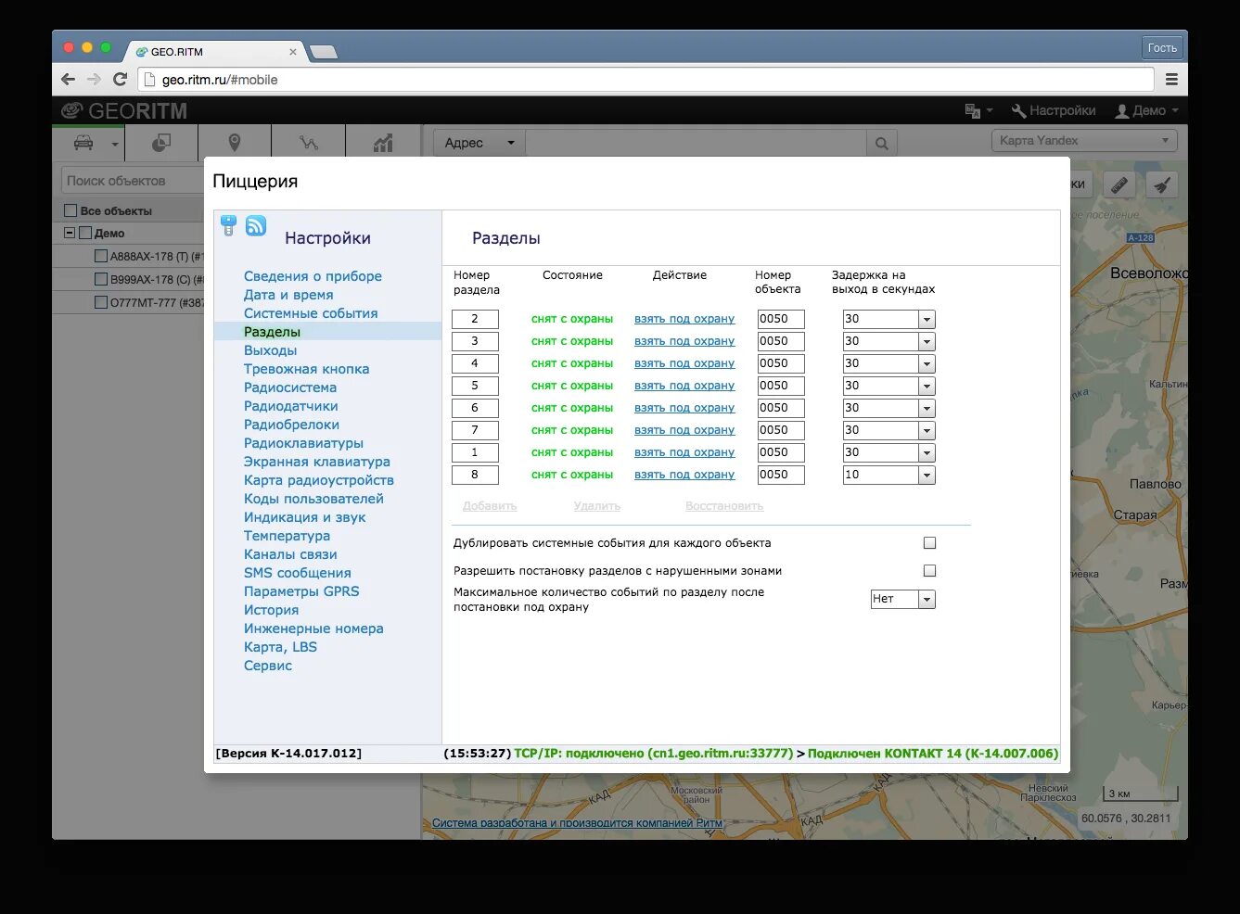Screen dimensions: 1240x914
Task: Open the vehicles car icon tab
Action: pyautogui.click(x=83, y=143)
